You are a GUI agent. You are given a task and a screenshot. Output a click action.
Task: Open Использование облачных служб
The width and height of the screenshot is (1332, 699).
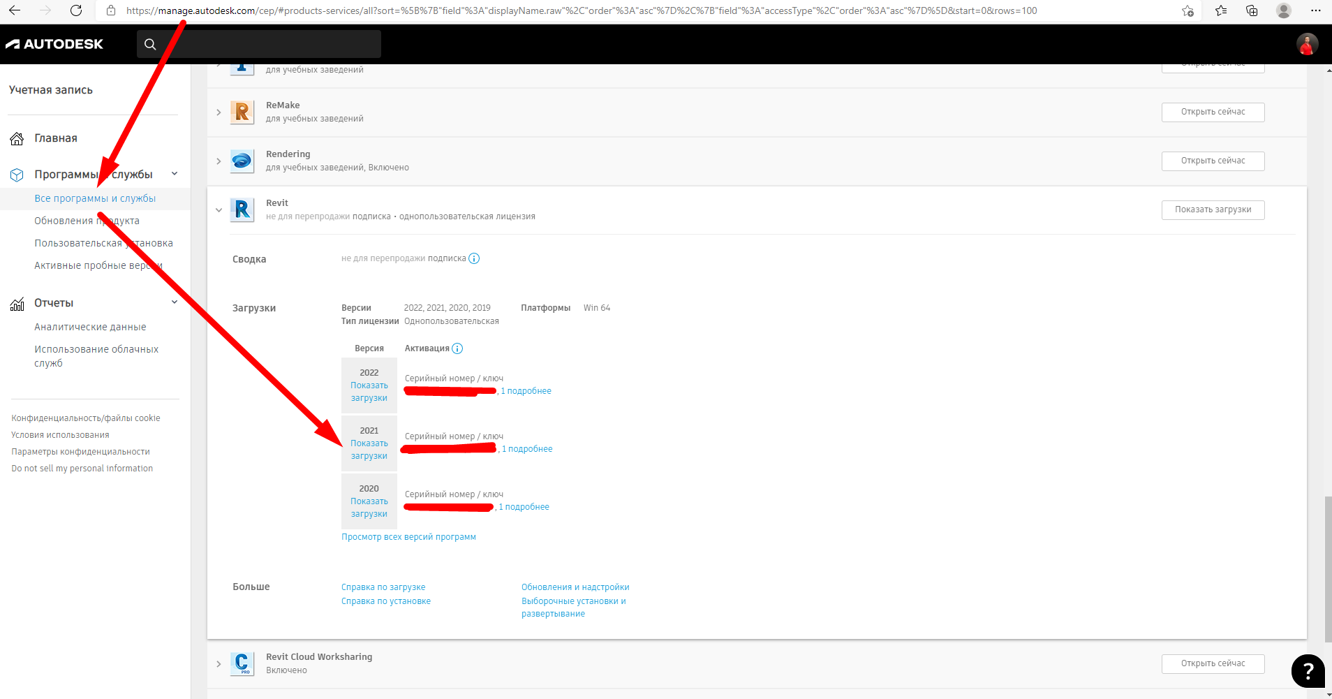pyautogui.click(x=96, y=356)
